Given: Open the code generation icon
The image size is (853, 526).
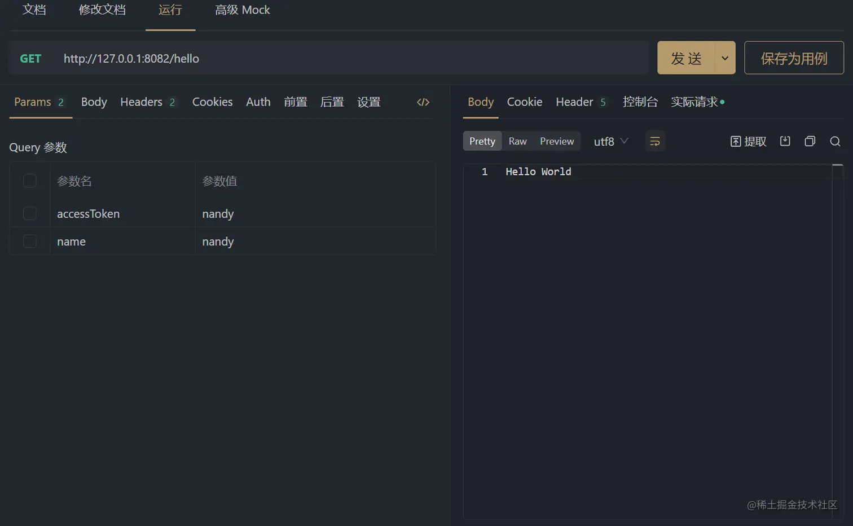Looking at the screenshot, I should [x=423, y=102].
